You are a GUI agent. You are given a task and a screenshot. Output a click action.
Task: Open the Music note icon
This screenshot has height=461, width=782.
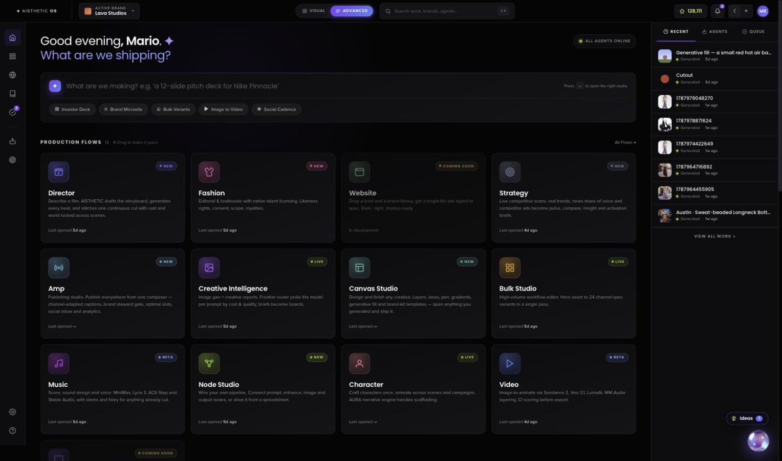point(59,363)
